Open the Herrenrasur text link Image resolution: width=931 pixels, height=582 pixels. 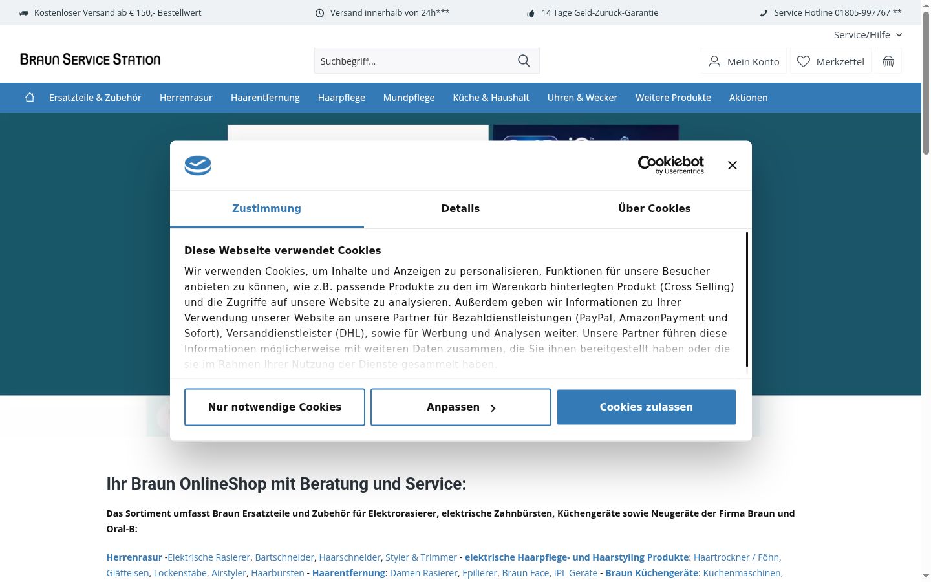(x=134, y=557)
